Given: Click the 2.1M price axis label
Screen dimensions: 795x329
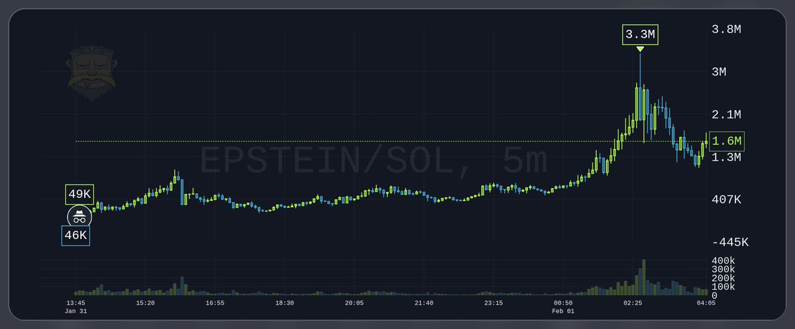Looking at the screenshot, I should [x=725, y=115].
